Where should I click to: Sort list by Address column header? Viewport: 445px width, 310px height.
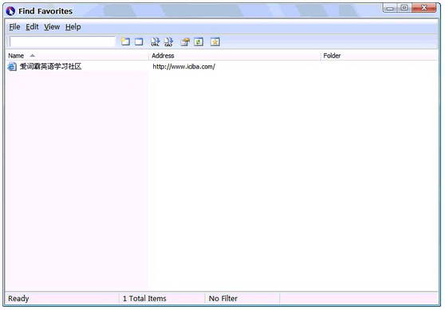[234, 56]
